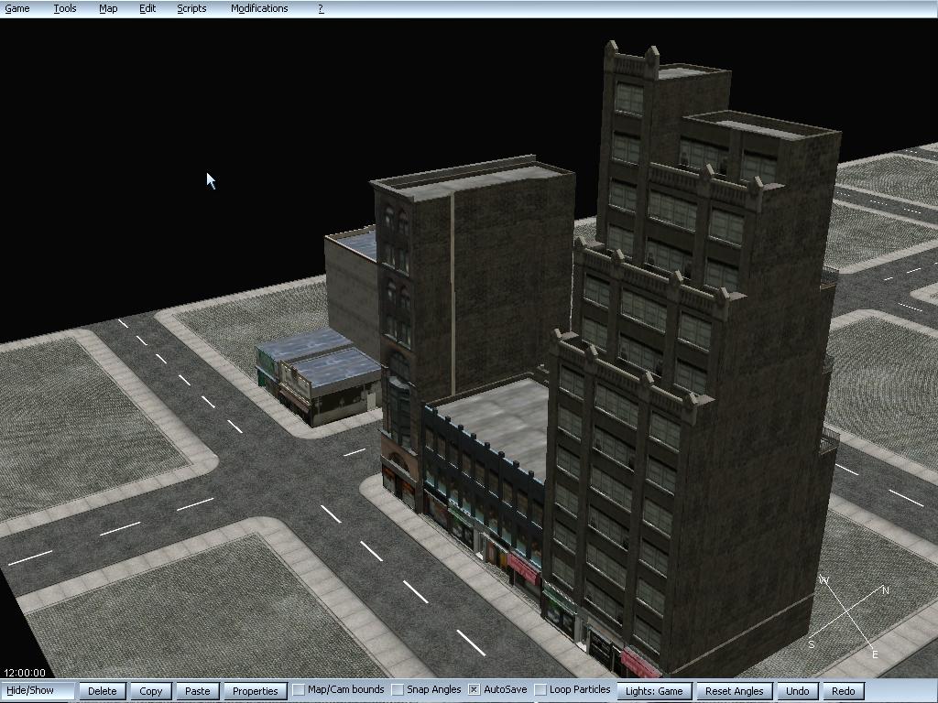Disable the AutoSave checkbox
This screenshot has width=938, height=703.
(474, 690)
